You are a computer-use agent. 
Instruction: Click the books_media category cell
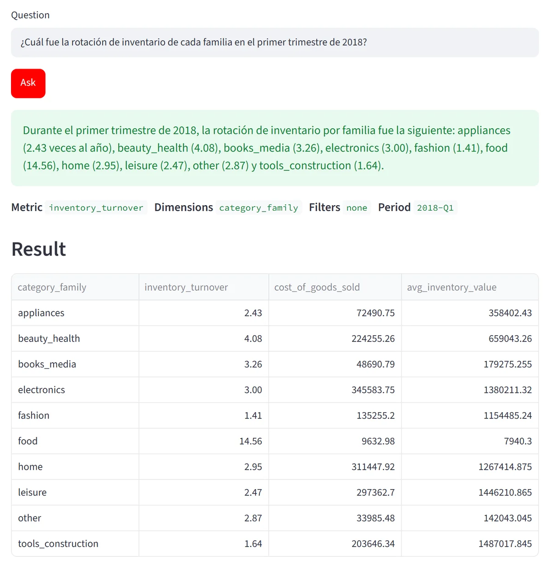(75, 364)
